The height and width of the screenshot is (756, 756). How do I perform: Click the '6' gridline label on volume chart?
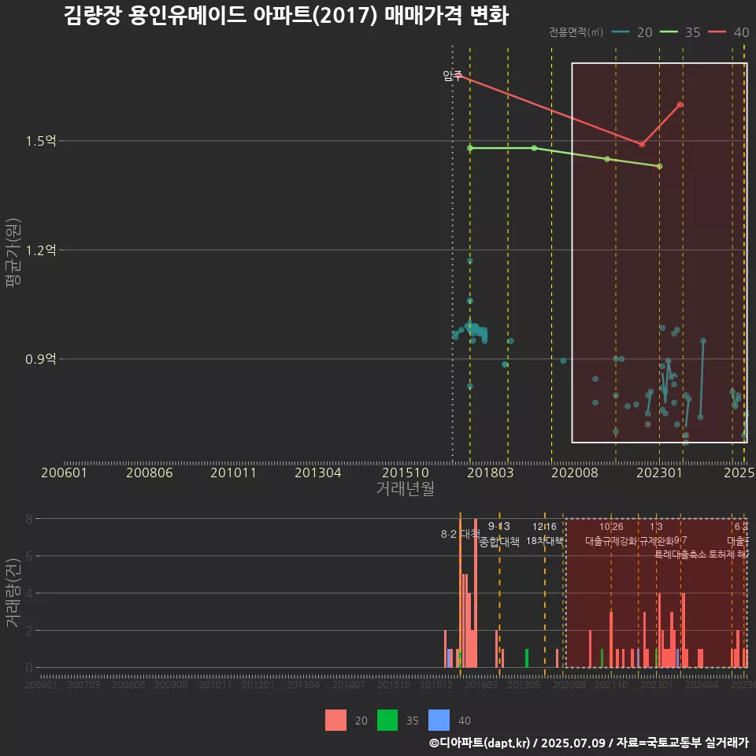[29, 556]
